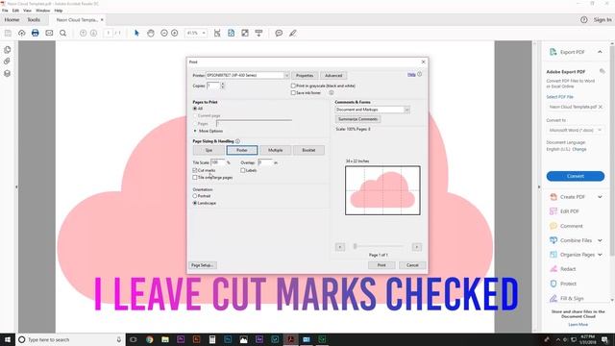This screenshot has width=615, height=346.
Task: Go to previous page with up arrow icon
Action: pos(84,34)
